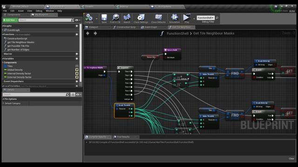Click the Tiles variable blue type icon
The height and width of the screenshot is (167, 298).
5,66
